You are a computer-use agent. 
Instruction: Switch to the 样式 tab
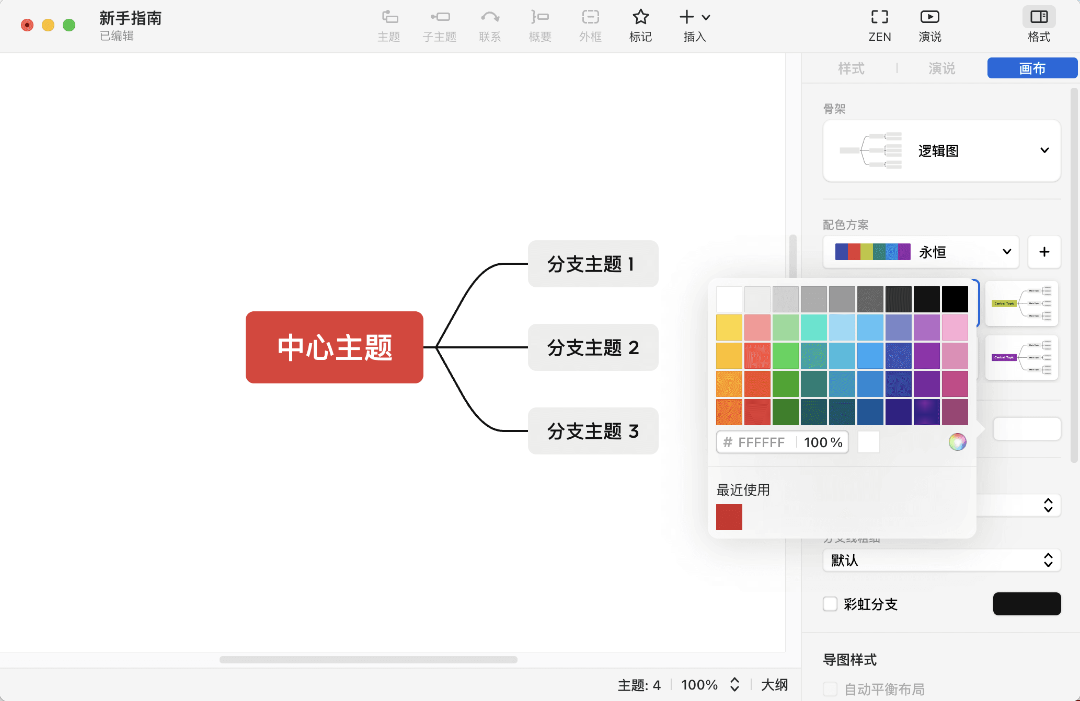pos(851,68)
